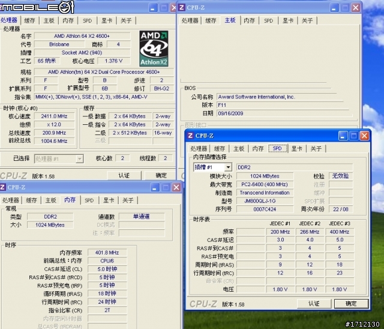This screenshot has height=329, width=384.
Task: Click the processor name field AMD Athlon 64 X2 4600+
Action: pos(82,36)
